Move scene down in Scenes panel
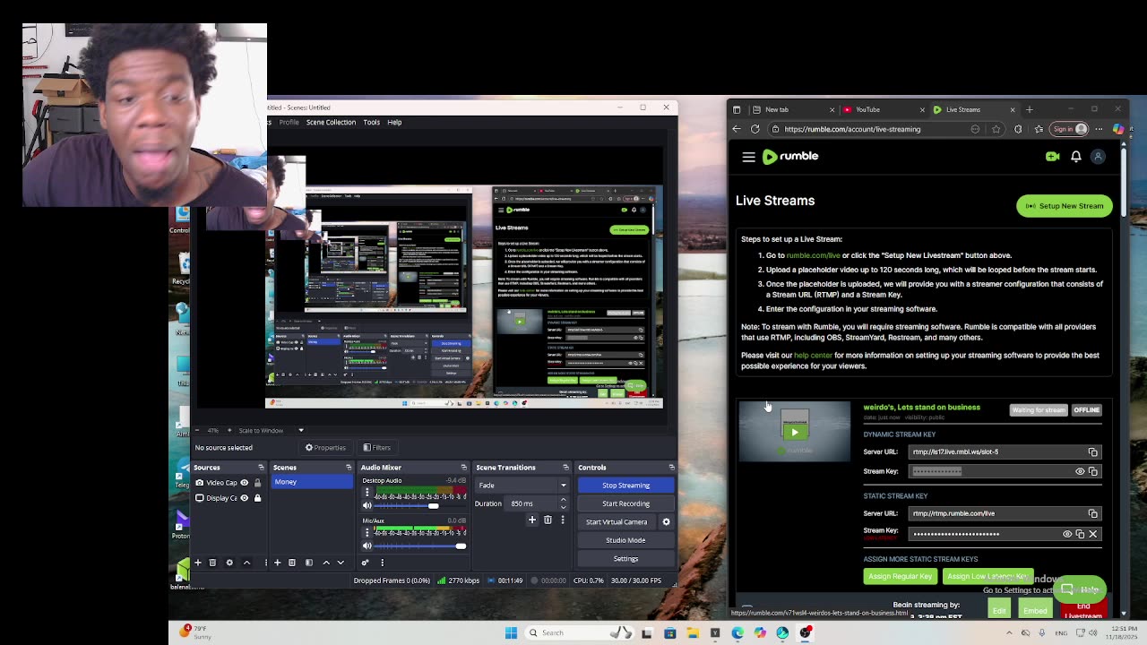This screenshot has width=1147, height=645. (341, 563)
